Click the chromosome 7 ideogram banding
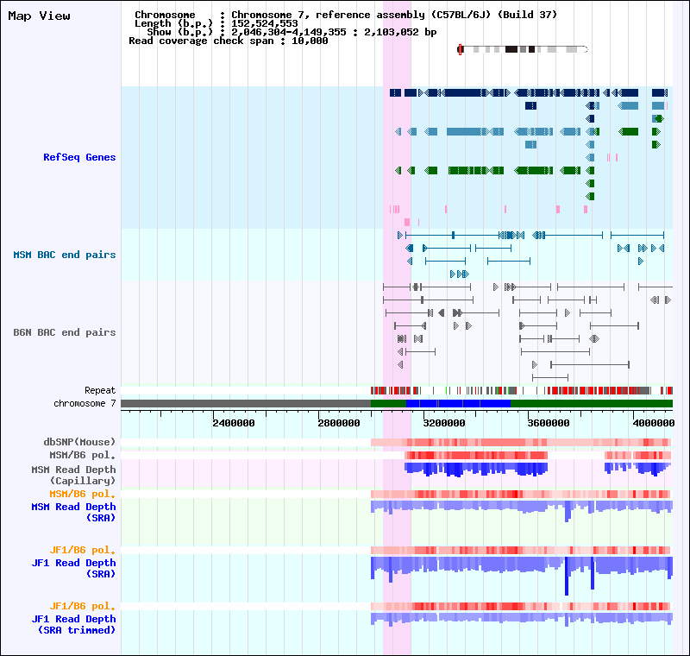 click(x=523, y=49)
